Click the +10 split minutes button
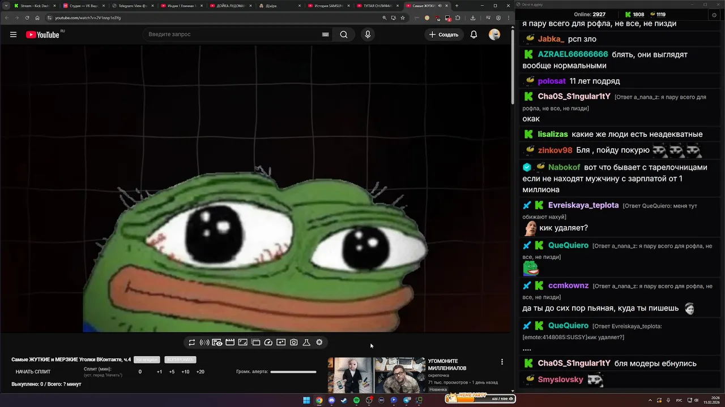The height and width of the screenshot is (407, 725). (x=185, y=372)
